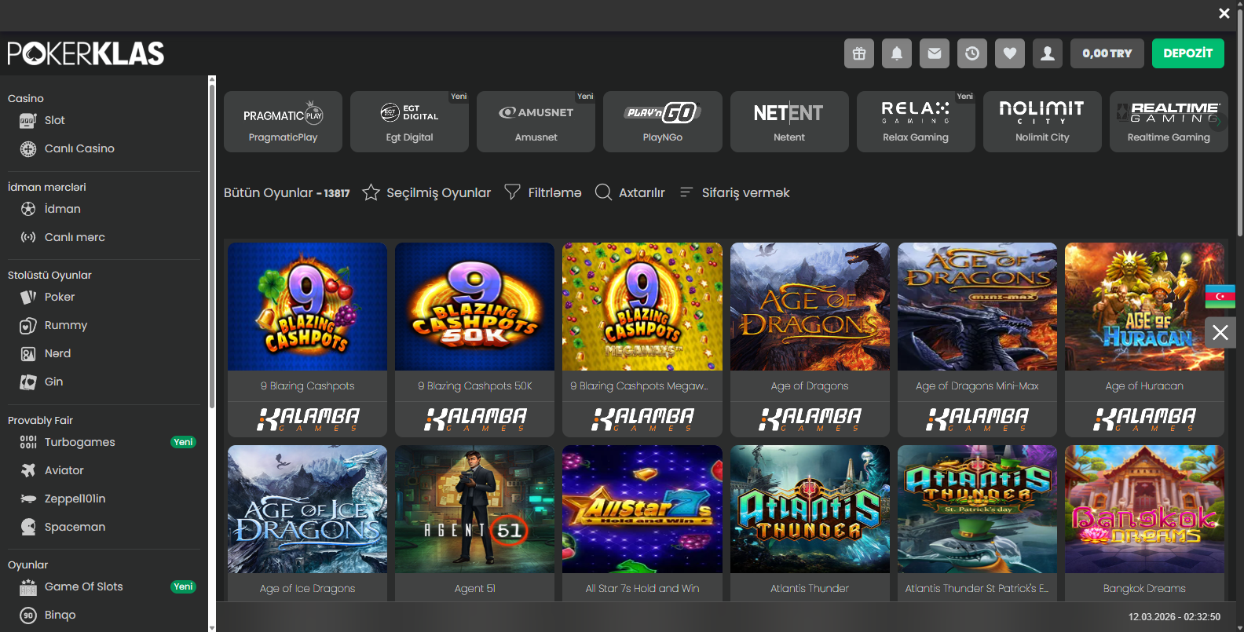Click the Game Of Slots icon
Image resolution: width=1244 pixels, height=632 pixels.
click(28, 586)
